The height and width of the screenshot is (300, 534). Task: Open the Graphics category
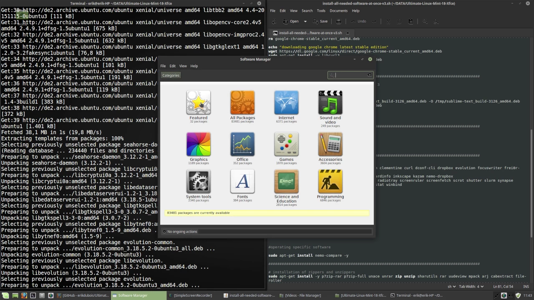point(199,148)
